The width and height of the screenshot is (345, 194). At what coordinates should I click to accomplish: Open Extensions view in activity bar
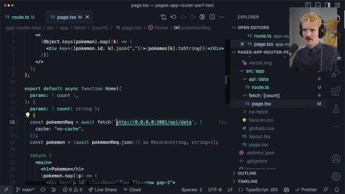coord(336,91)
